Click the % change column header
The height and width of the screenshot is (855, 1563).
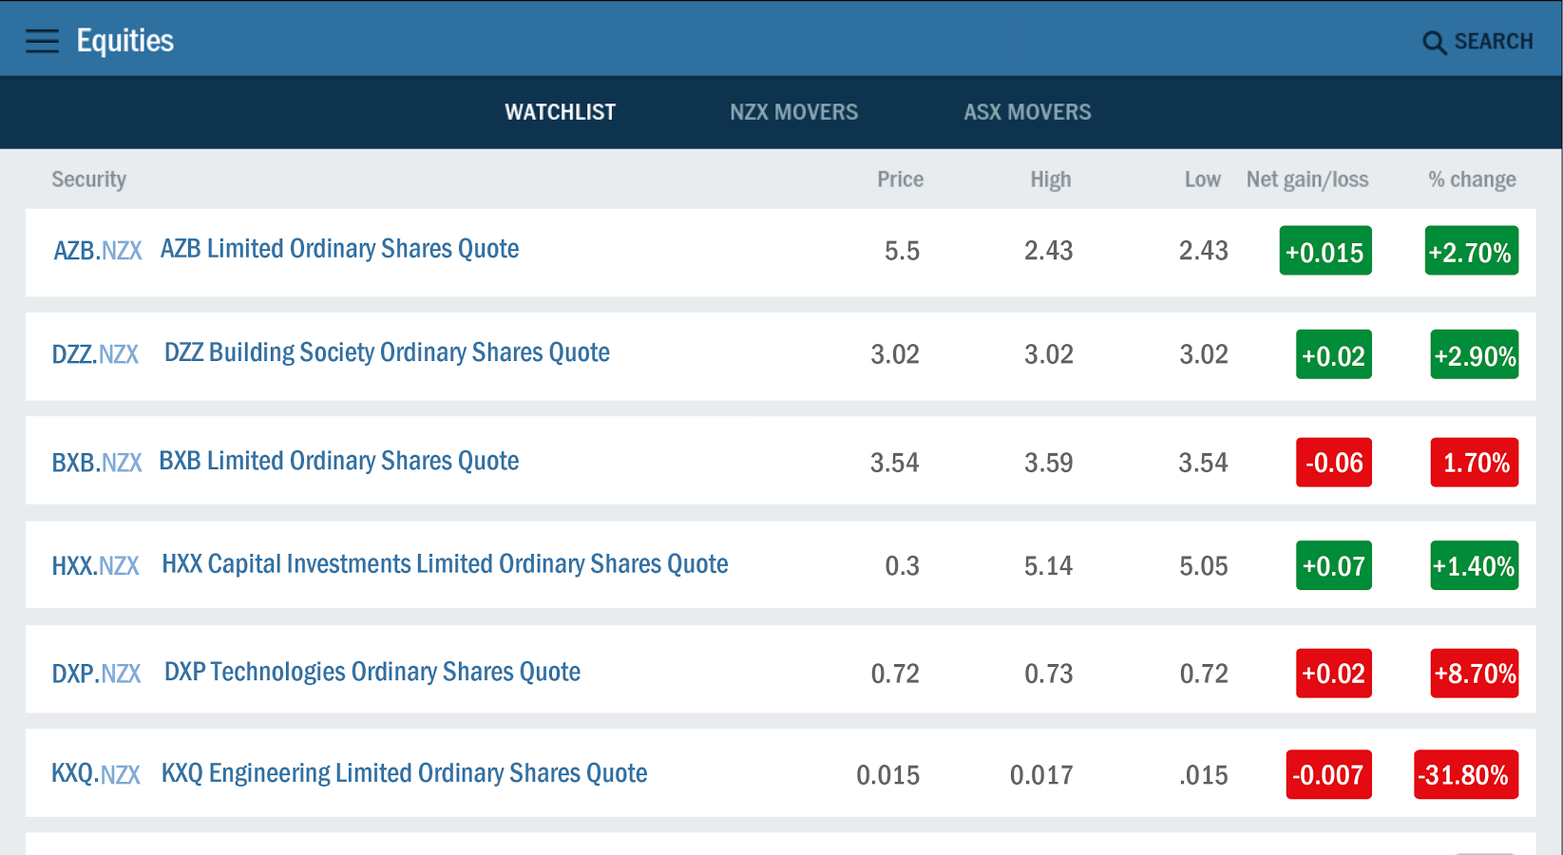click(x=1472, y=180)
